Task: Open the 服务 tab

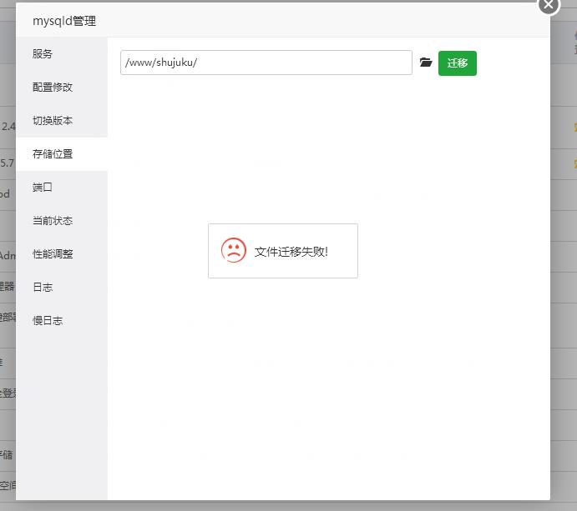Action: click(x=62, y=54)
